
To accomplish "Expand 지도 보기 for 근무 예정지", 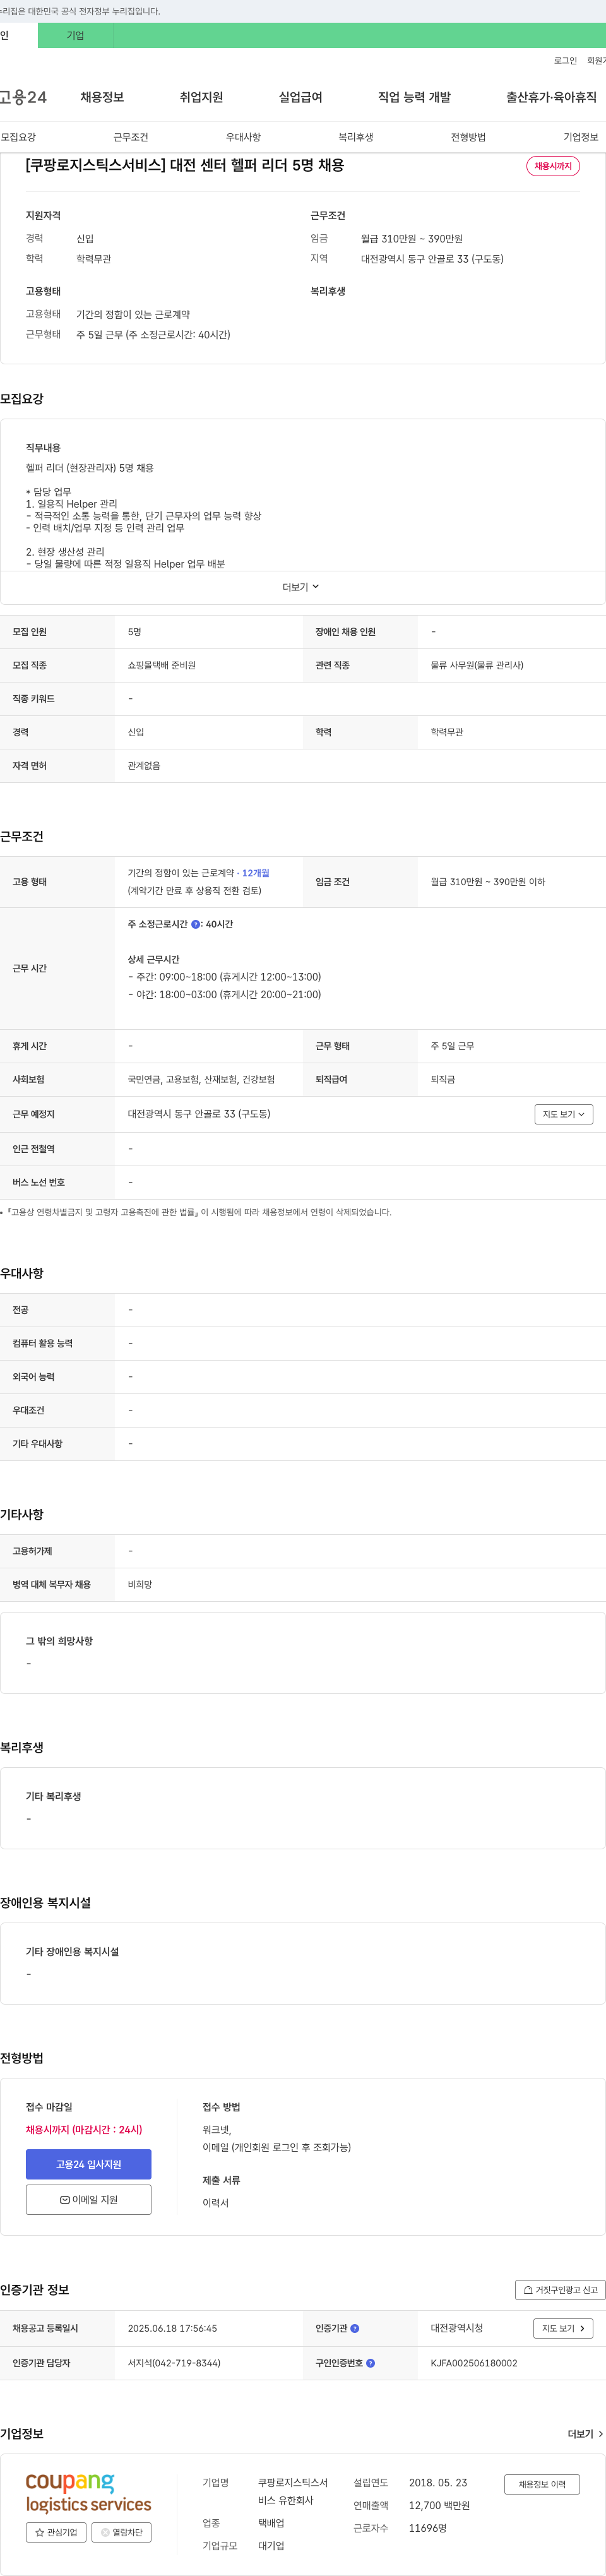I will click(564, 1114).
